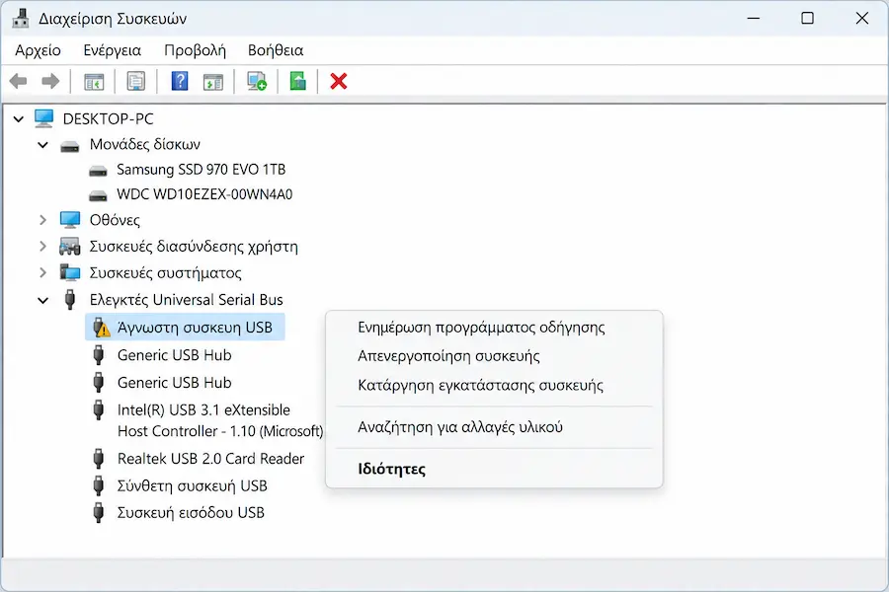
Task: Select the Οθόνες label
Action: pyautogui.click(x=115, y=220)
